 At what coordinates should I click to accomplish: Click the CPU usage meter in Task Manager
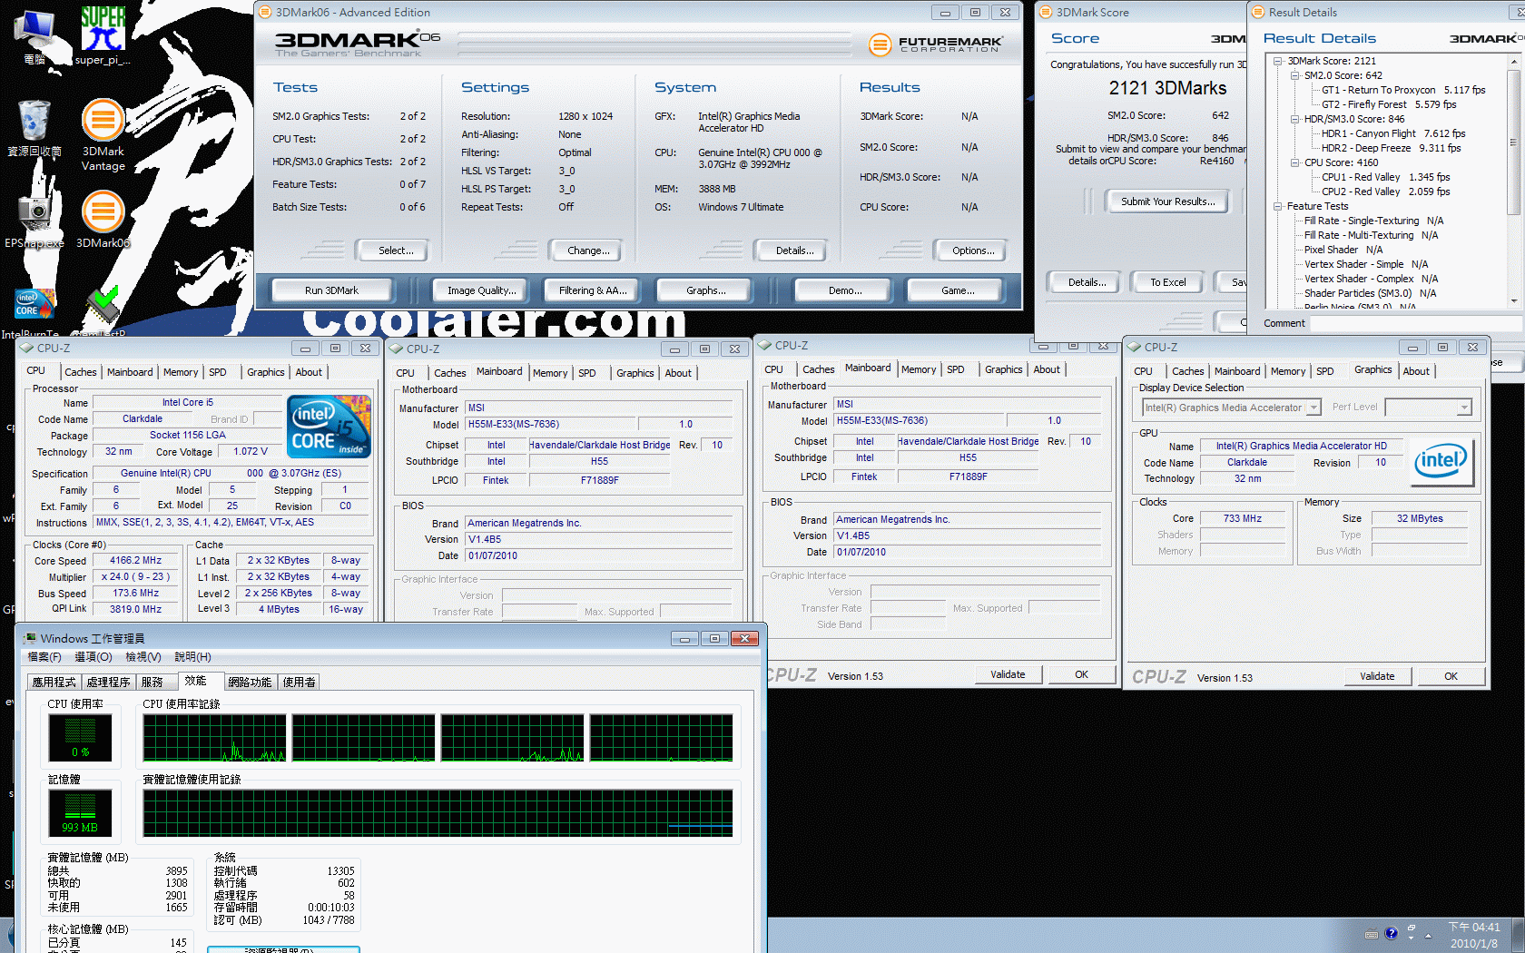click(80, 738)
